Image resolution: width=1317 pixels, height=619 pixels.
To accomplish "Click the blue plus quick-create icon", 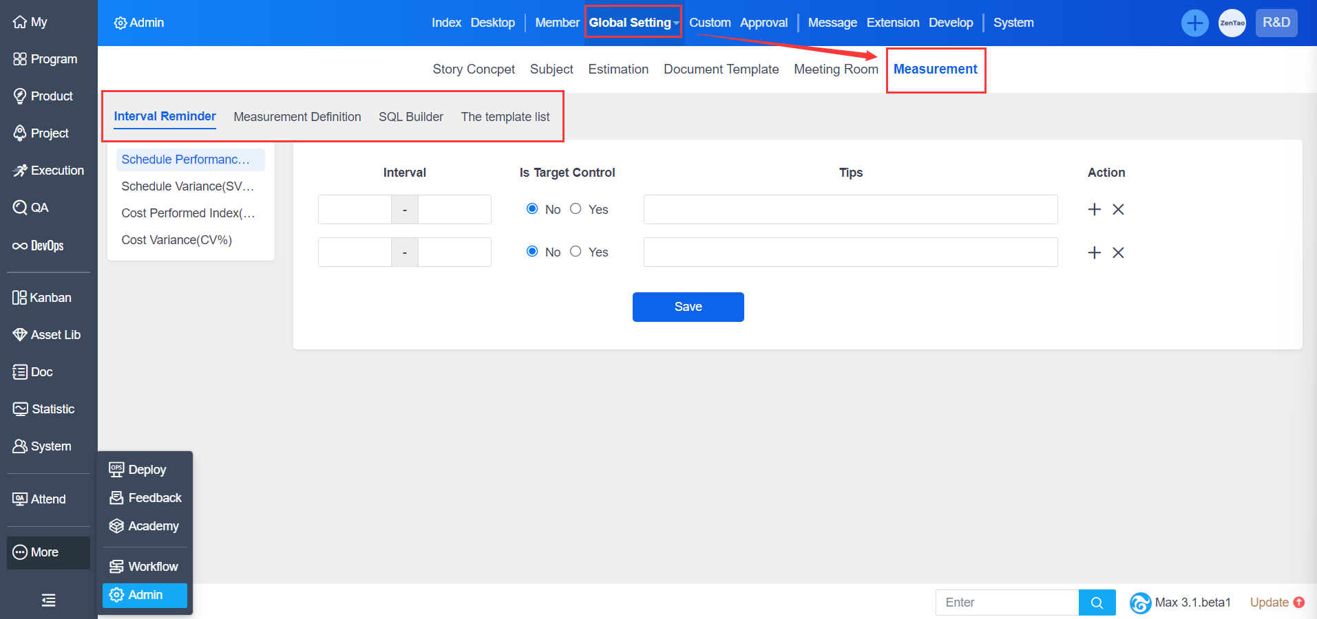I will point(1194,23).
